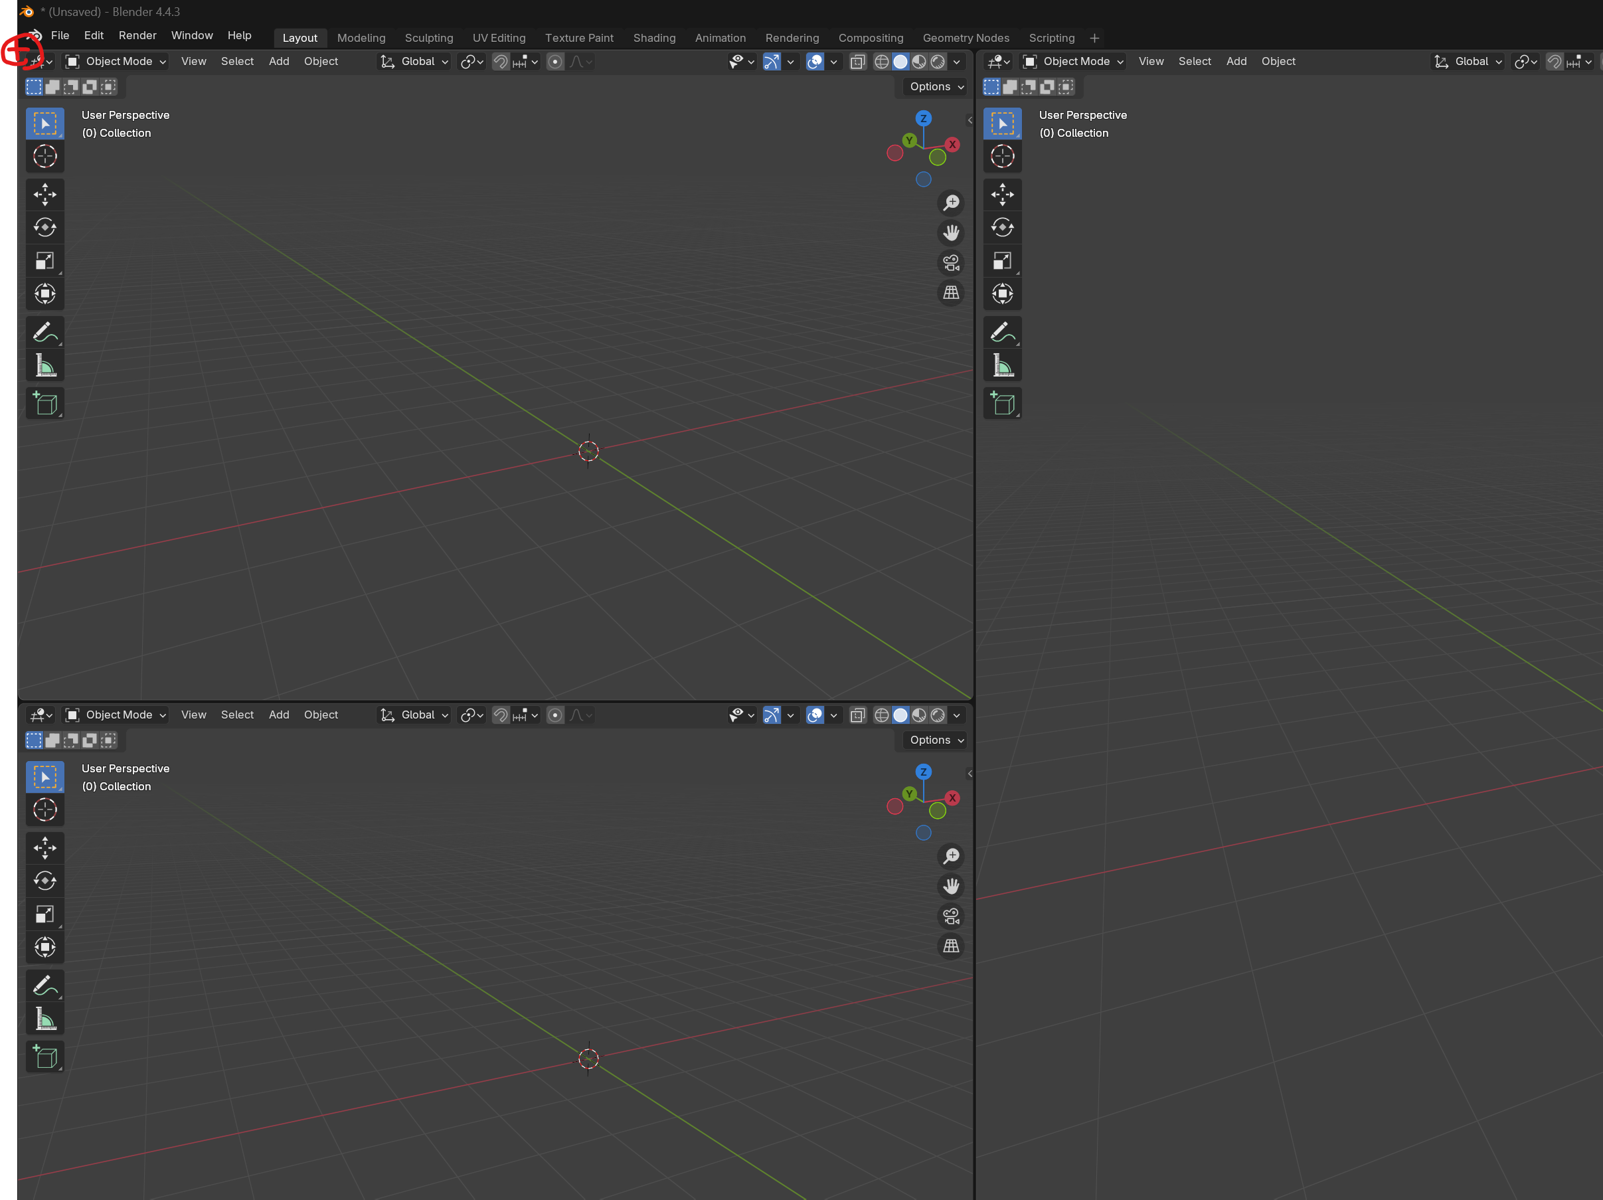Open Object Mode dropdown in right viewport
This screenshot has width=1603, height=1200.
coord(1074,62)
